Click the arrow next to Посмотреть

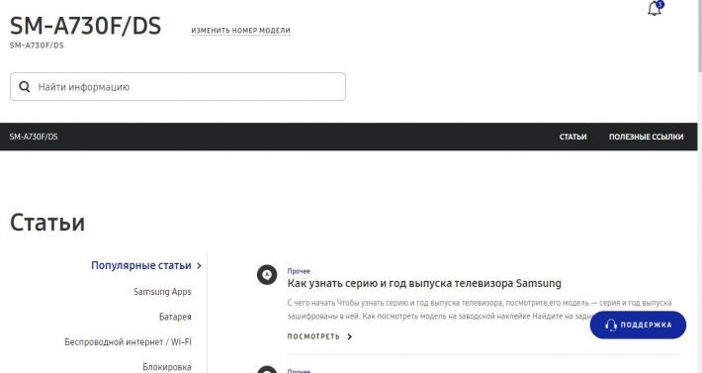[350, 336]
